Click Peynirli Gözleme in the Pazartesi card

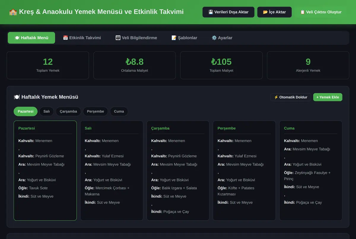[x=50, y=156]
